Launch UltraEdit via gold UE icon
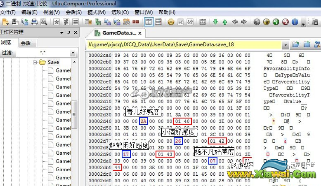This screenshot has width=321, height=186. point(267,22)
